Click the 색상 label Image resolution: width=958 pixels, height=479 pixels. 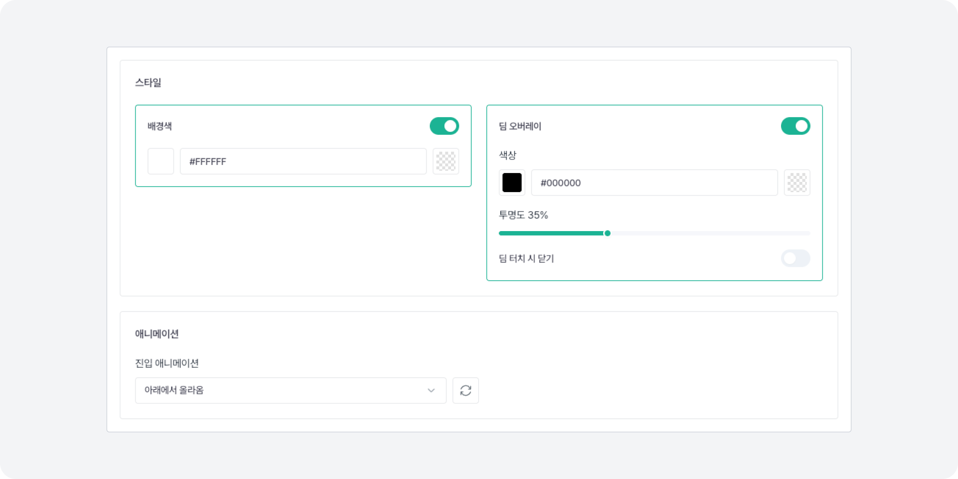[507, 155]
